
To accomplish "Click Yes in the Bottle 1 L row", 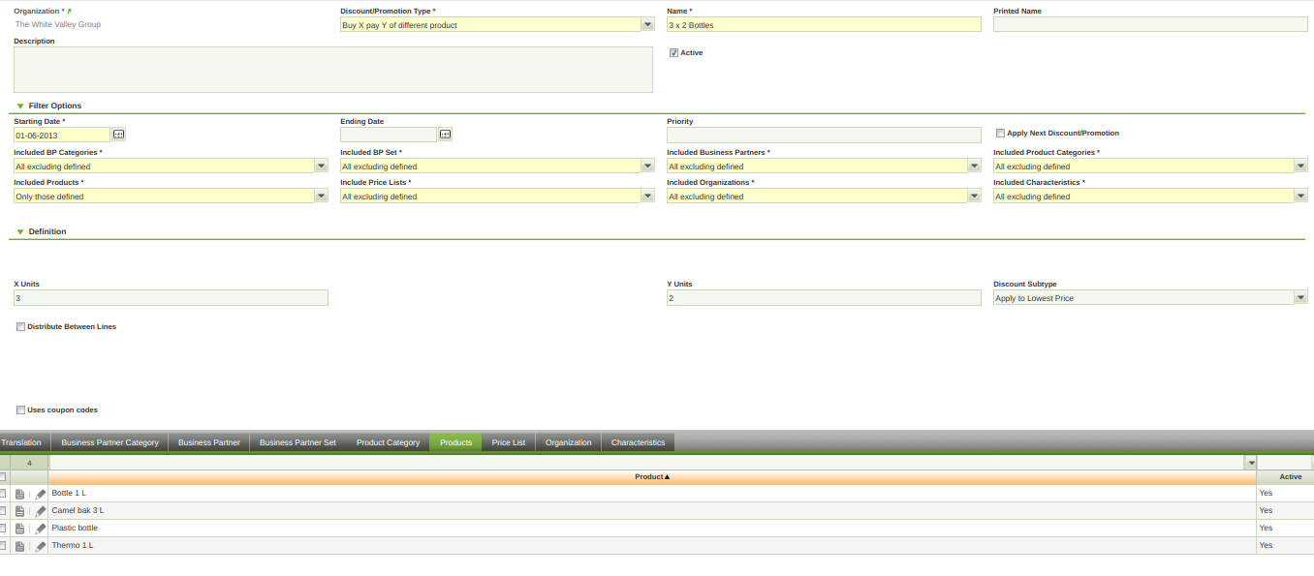I will pyautogui.click(x=1266, y=494).
